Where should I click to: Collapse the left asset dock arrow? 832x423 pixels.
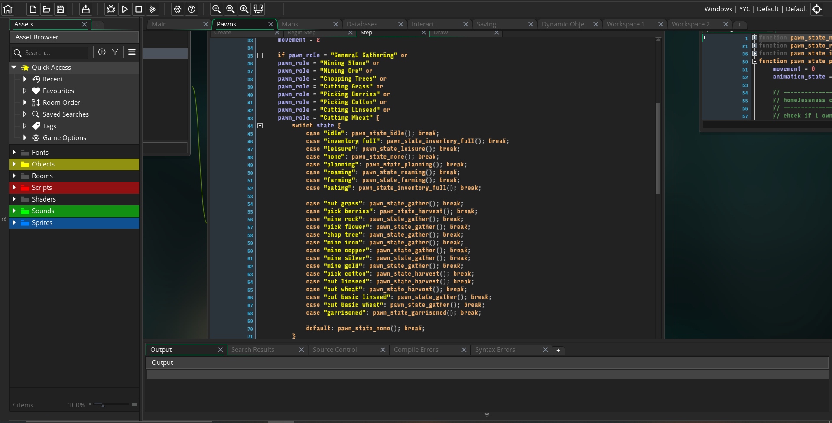(x=4, y=220)
